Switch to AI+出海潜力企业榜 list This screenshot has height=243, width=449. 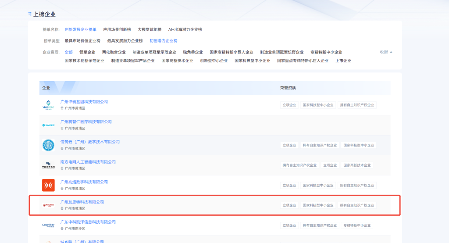pyautogui.click(x=185, y=29)
